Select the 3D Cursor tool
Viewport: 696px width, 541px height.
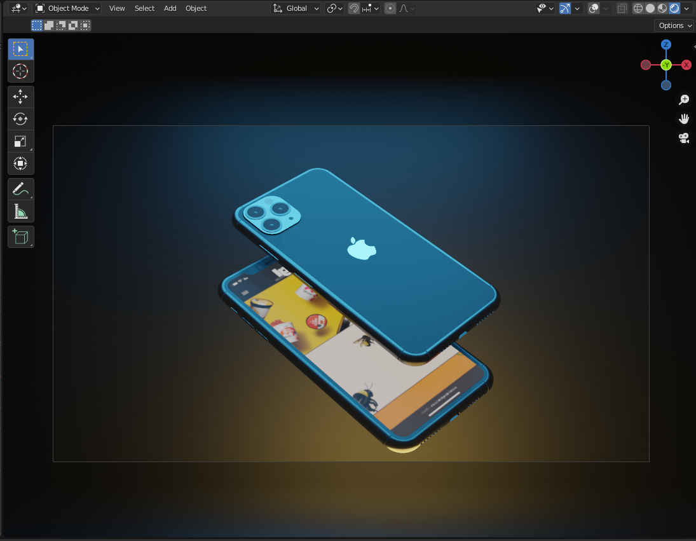coord(20,71)
